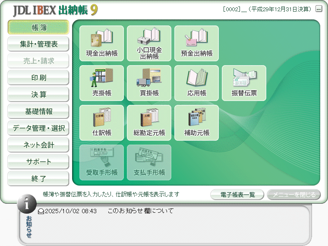Click the メニューを閉じる button
The image size is (328, 246).
294,195
